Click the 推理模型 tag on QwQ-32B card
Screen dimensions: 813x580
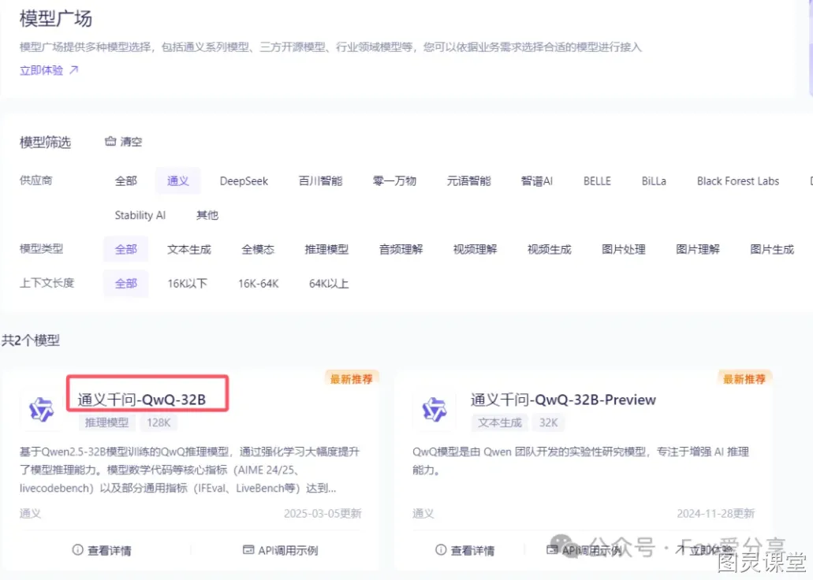point(106,422)
